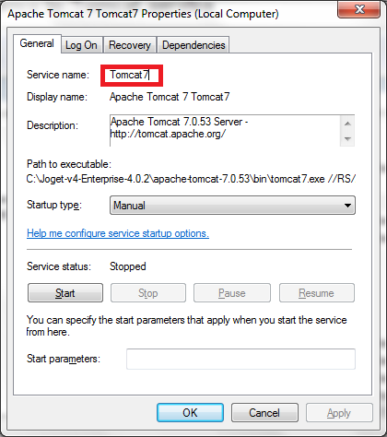387x437 pixels.
Task: Expand the Startup type dropdown
Action: click(x=232, y=206)
